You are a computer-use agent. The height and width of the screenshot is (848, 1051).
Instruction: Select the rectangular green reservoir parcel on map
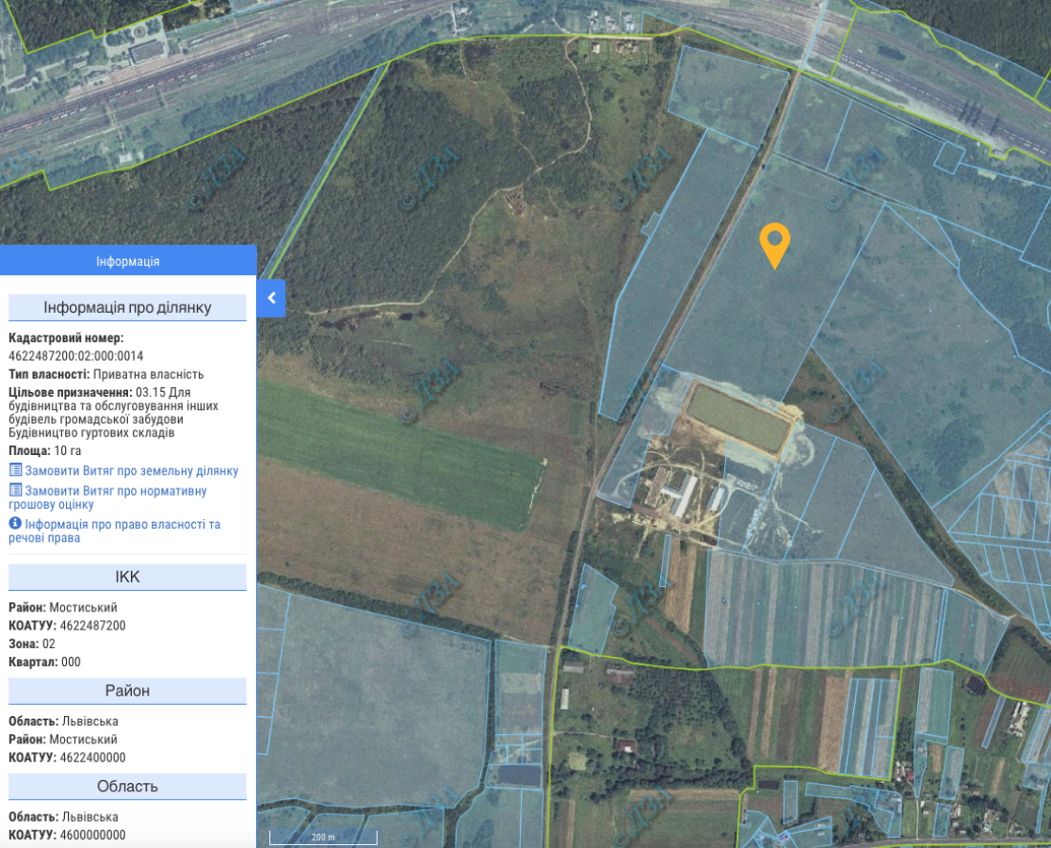point(737,417)
